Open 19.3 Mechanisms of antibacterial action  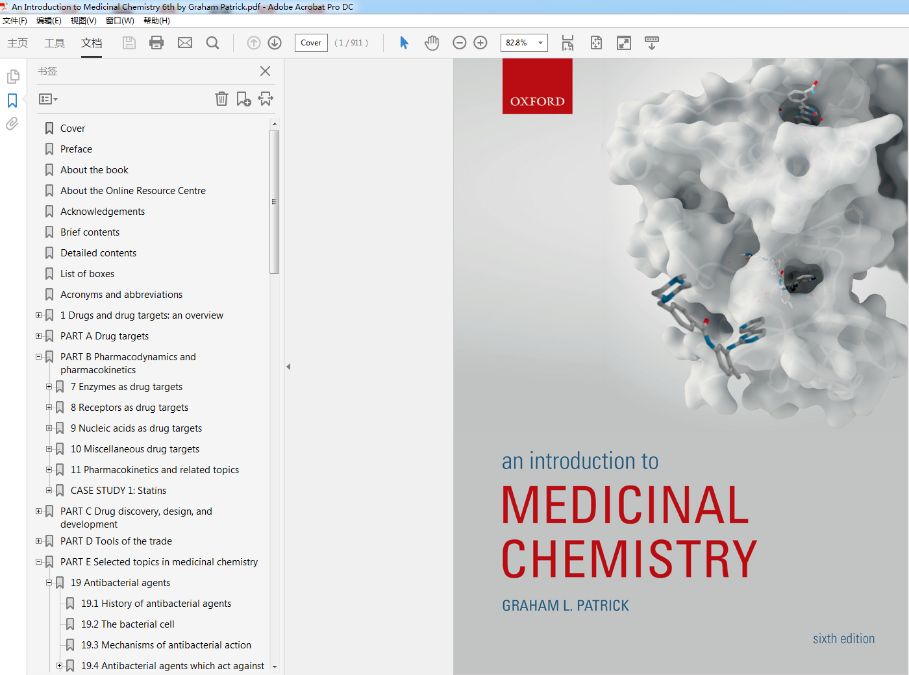pyautogui.click(x=166, y=645)
